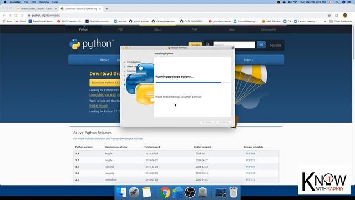Click Chrome forward arrow
Image resolution: width=355 pixels, height=200 pixels.
(10, 16)
